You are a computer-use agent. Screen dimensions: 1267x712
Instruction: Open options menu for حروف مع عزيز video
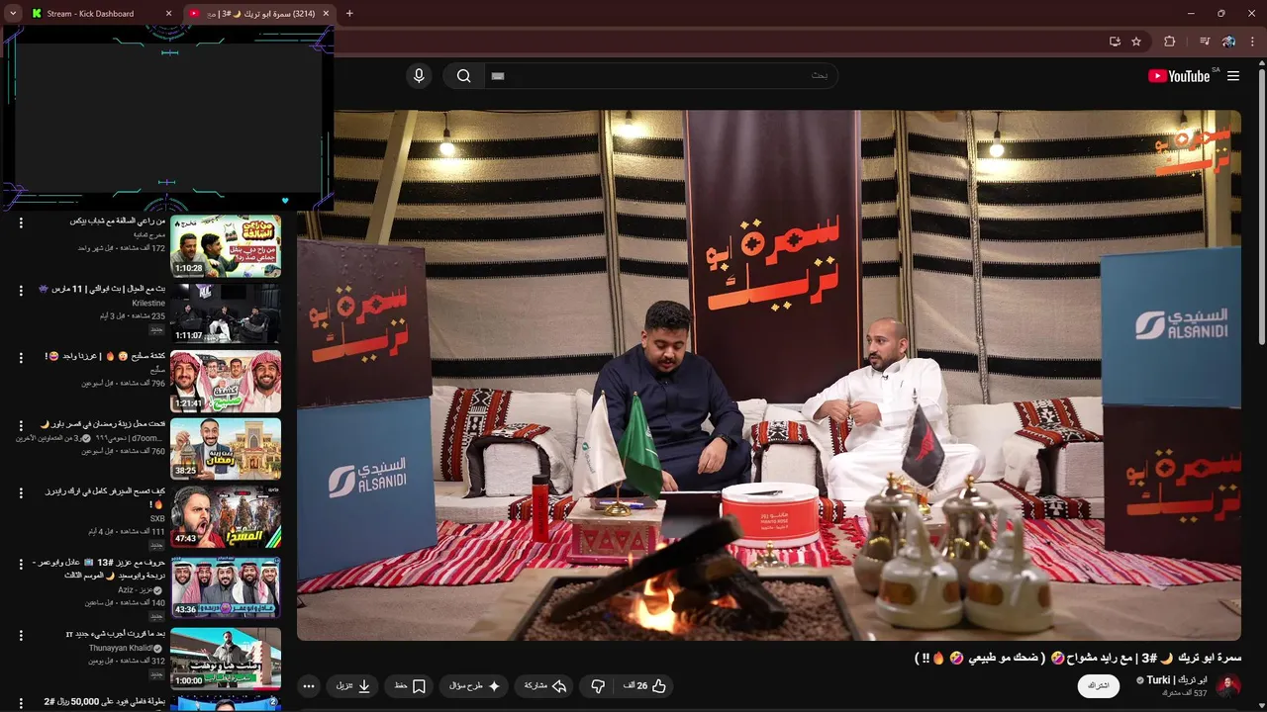point(21,564)
